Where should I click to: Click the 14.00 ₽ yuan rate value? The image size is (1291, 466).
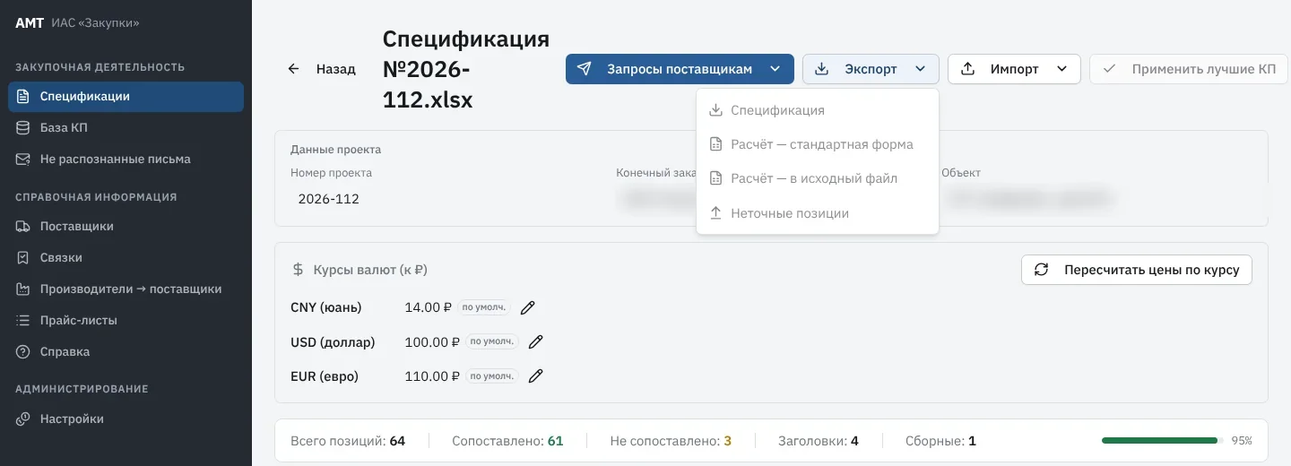click(429, 307)
